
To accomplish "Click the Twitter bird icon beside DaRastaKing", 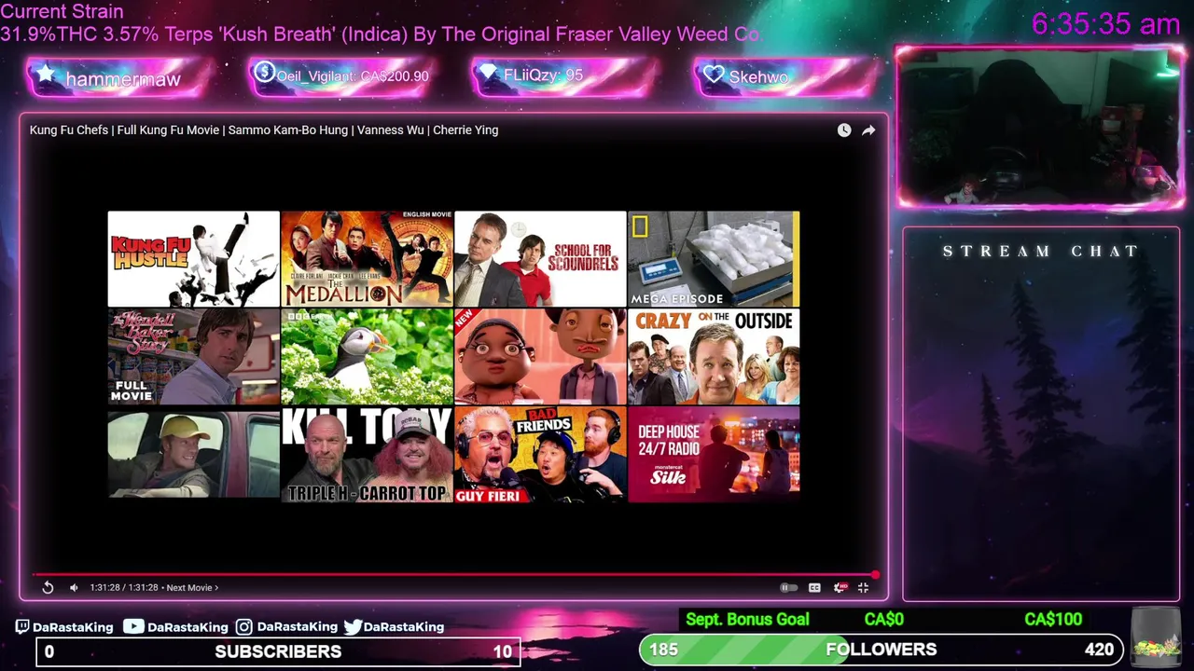I will (x=353, y=627).
